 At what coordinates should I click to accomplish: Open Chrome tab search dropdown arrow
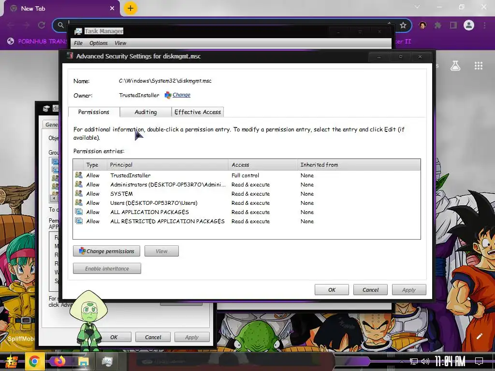[x=417, y=7]
